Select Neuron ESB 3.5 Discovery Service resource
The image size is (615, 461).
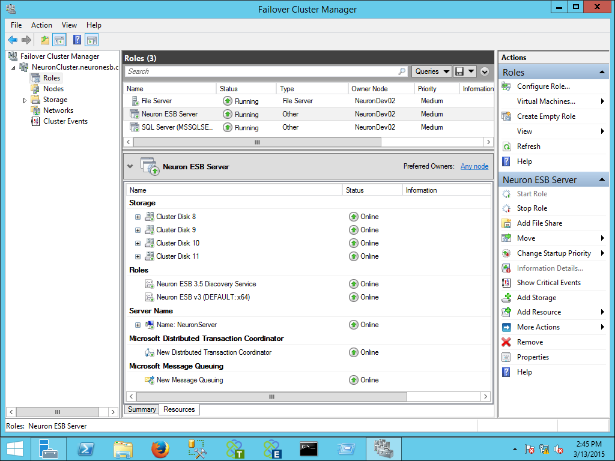[x=207, y=284]
